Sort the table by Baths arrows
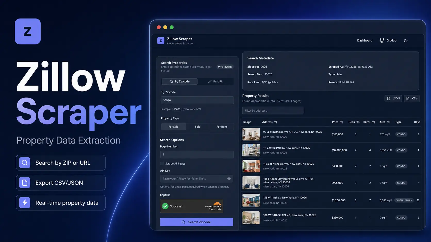 [374, 122]
